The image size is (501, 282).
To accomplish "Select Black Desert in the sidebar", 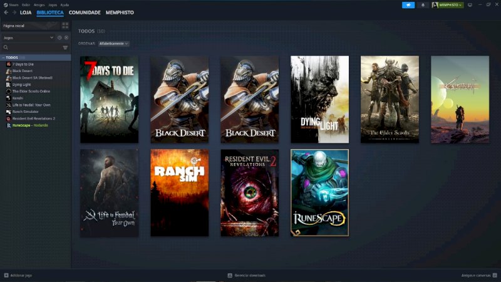I will (x=23, y=71).
